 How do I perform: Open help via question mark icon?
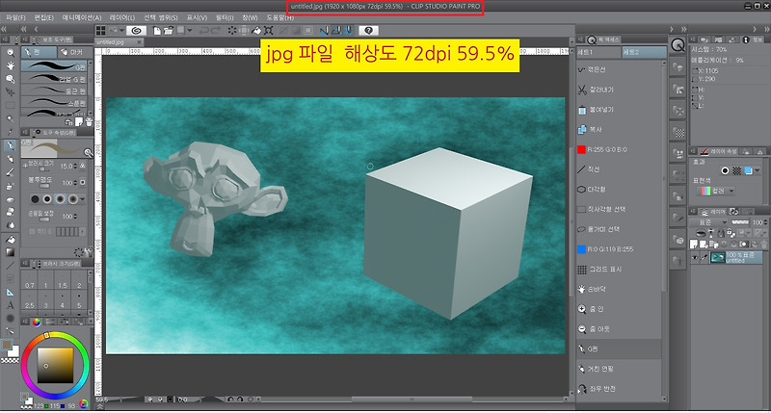(x=368, y=31)
